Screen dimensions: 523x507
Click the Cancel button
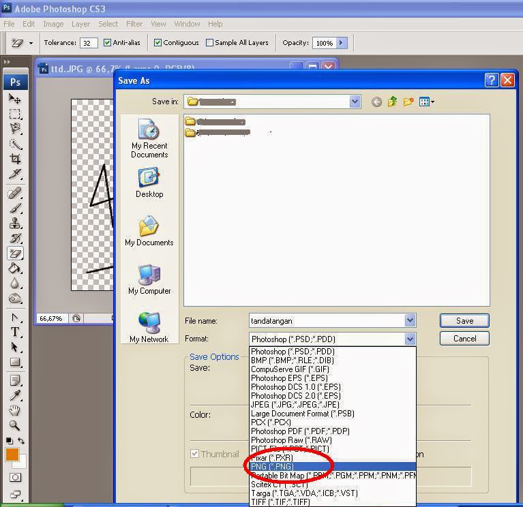pos(464,338)
